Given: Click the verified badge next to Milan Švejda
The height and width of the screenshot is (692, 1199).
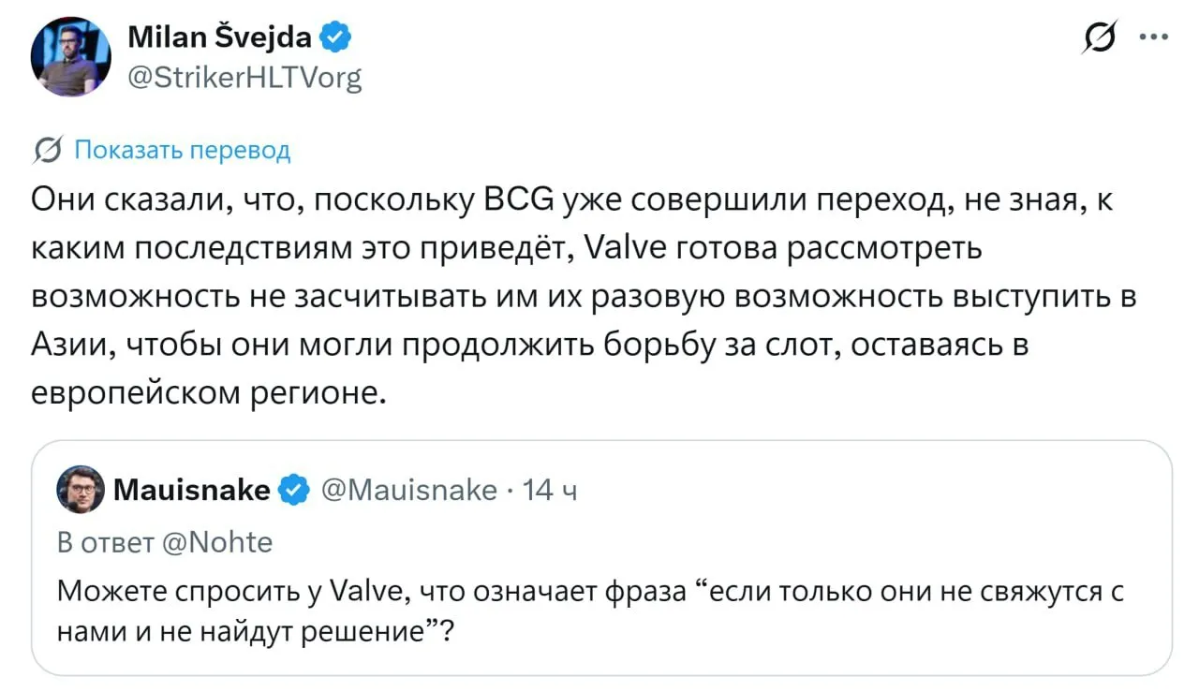Looking at the screenshot, I should (x=337, y=38).
